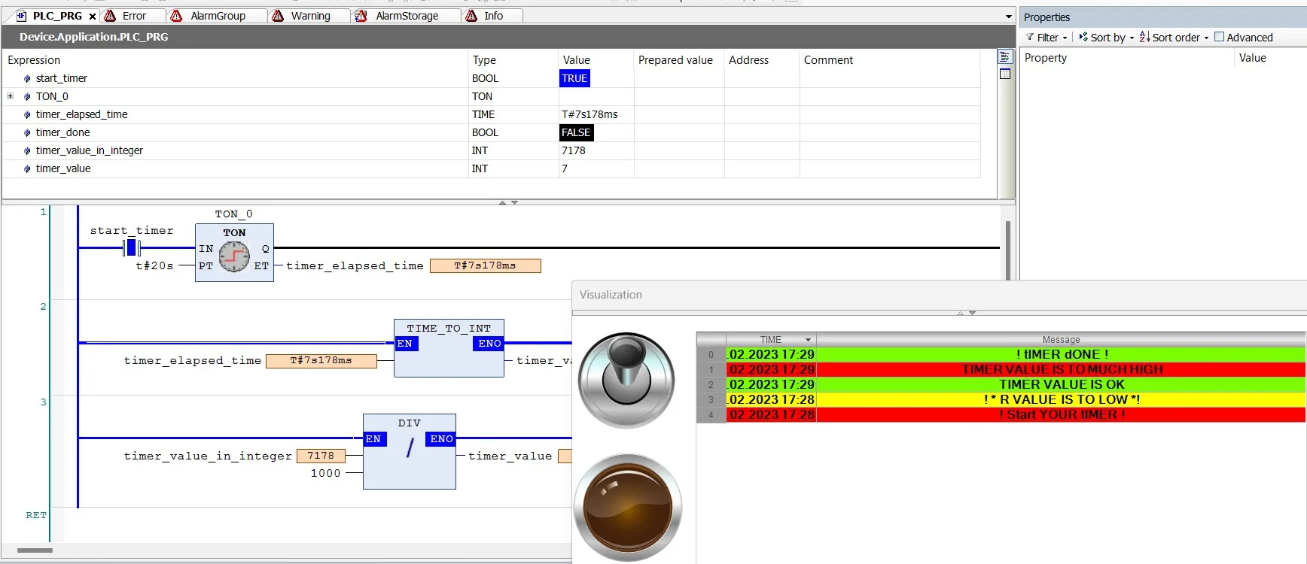This screenshot has height=564, width=1307.
Task: Open the Properties Filter dropdown
Action: point(1047,38)
